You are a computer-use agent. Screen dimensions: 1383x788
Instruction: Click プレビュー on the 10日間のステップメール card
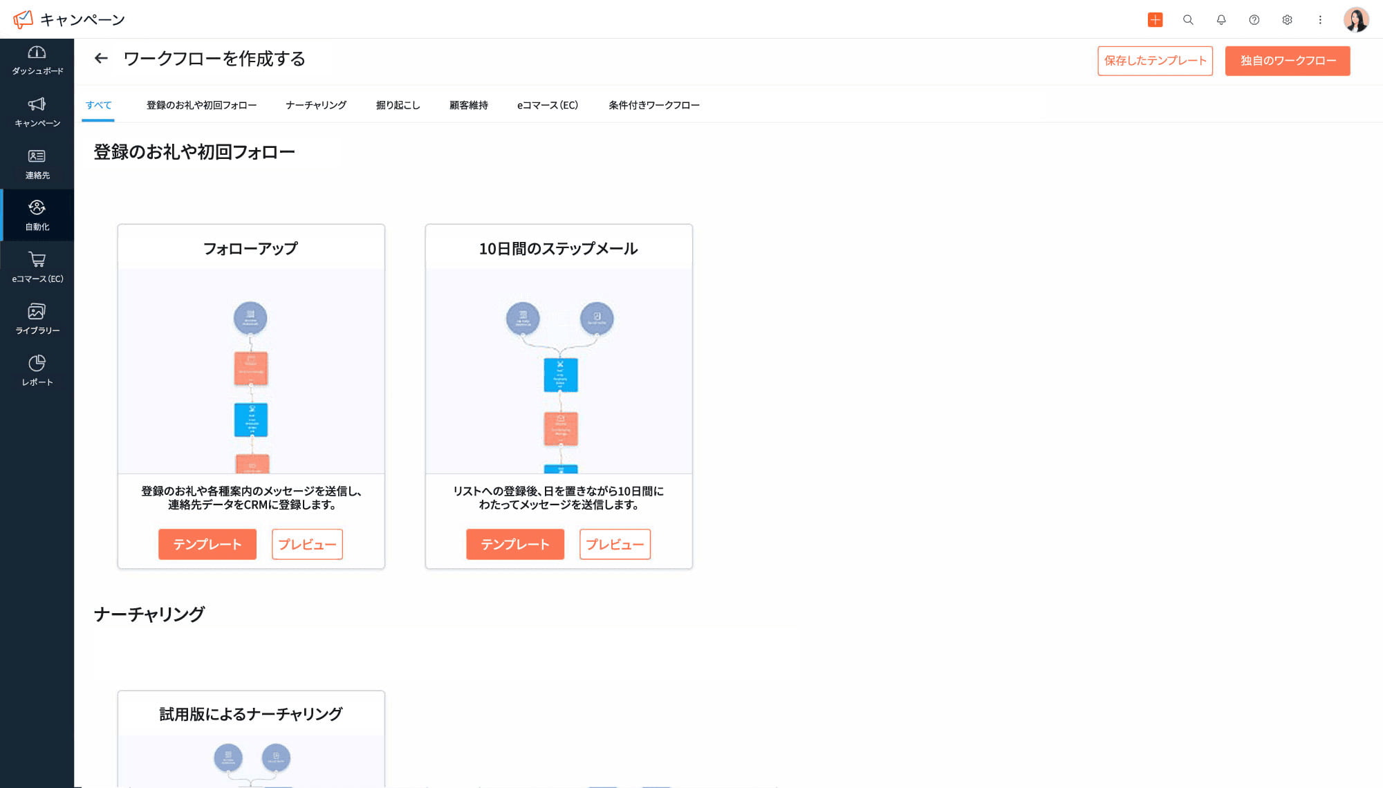click(x=615, y=544)
